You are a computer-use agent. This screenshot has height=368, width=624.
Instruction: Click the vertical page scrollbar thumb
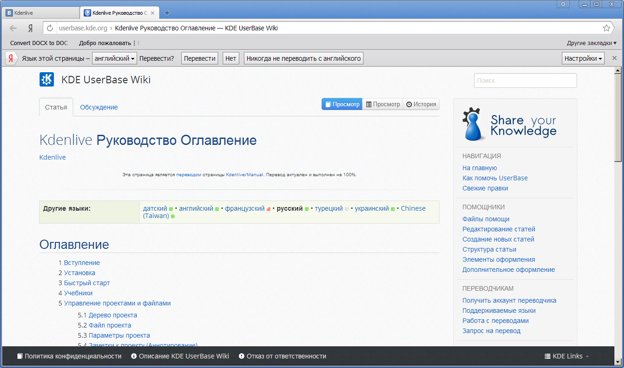(618, 118)
